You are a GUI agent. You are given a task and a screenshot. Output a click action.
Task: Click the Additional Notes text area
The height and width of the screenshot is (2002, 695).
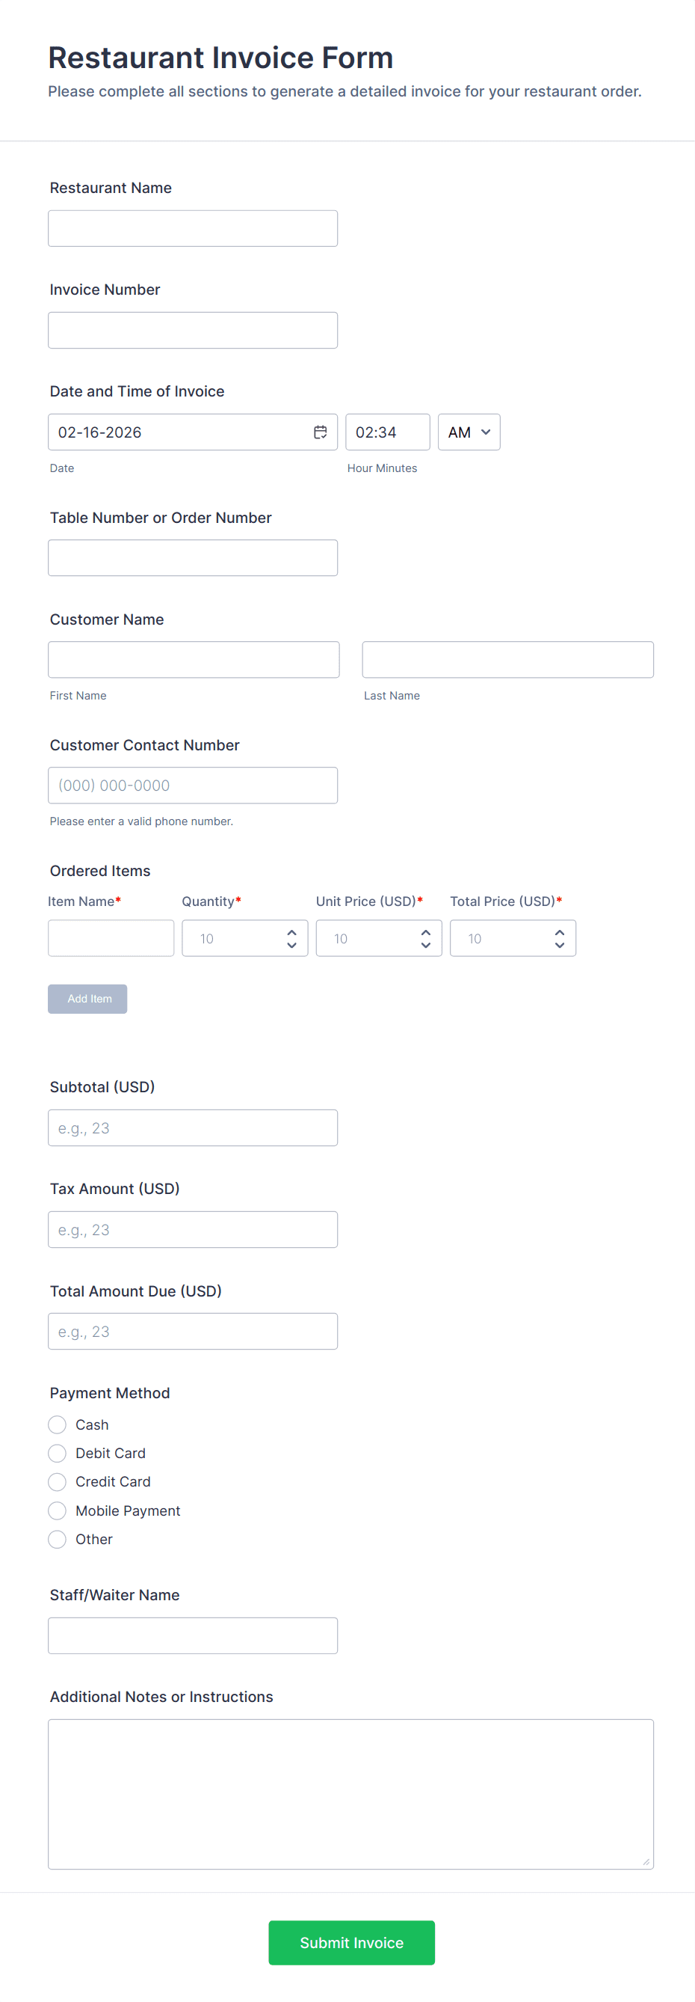(350, 1794)
